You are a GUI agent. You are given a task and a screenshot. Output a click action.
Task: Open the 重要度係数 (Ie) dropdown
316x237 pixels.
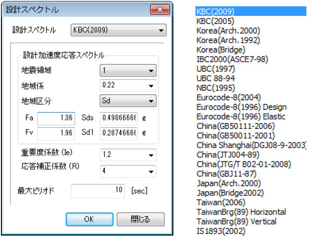[x=128, y=155]
